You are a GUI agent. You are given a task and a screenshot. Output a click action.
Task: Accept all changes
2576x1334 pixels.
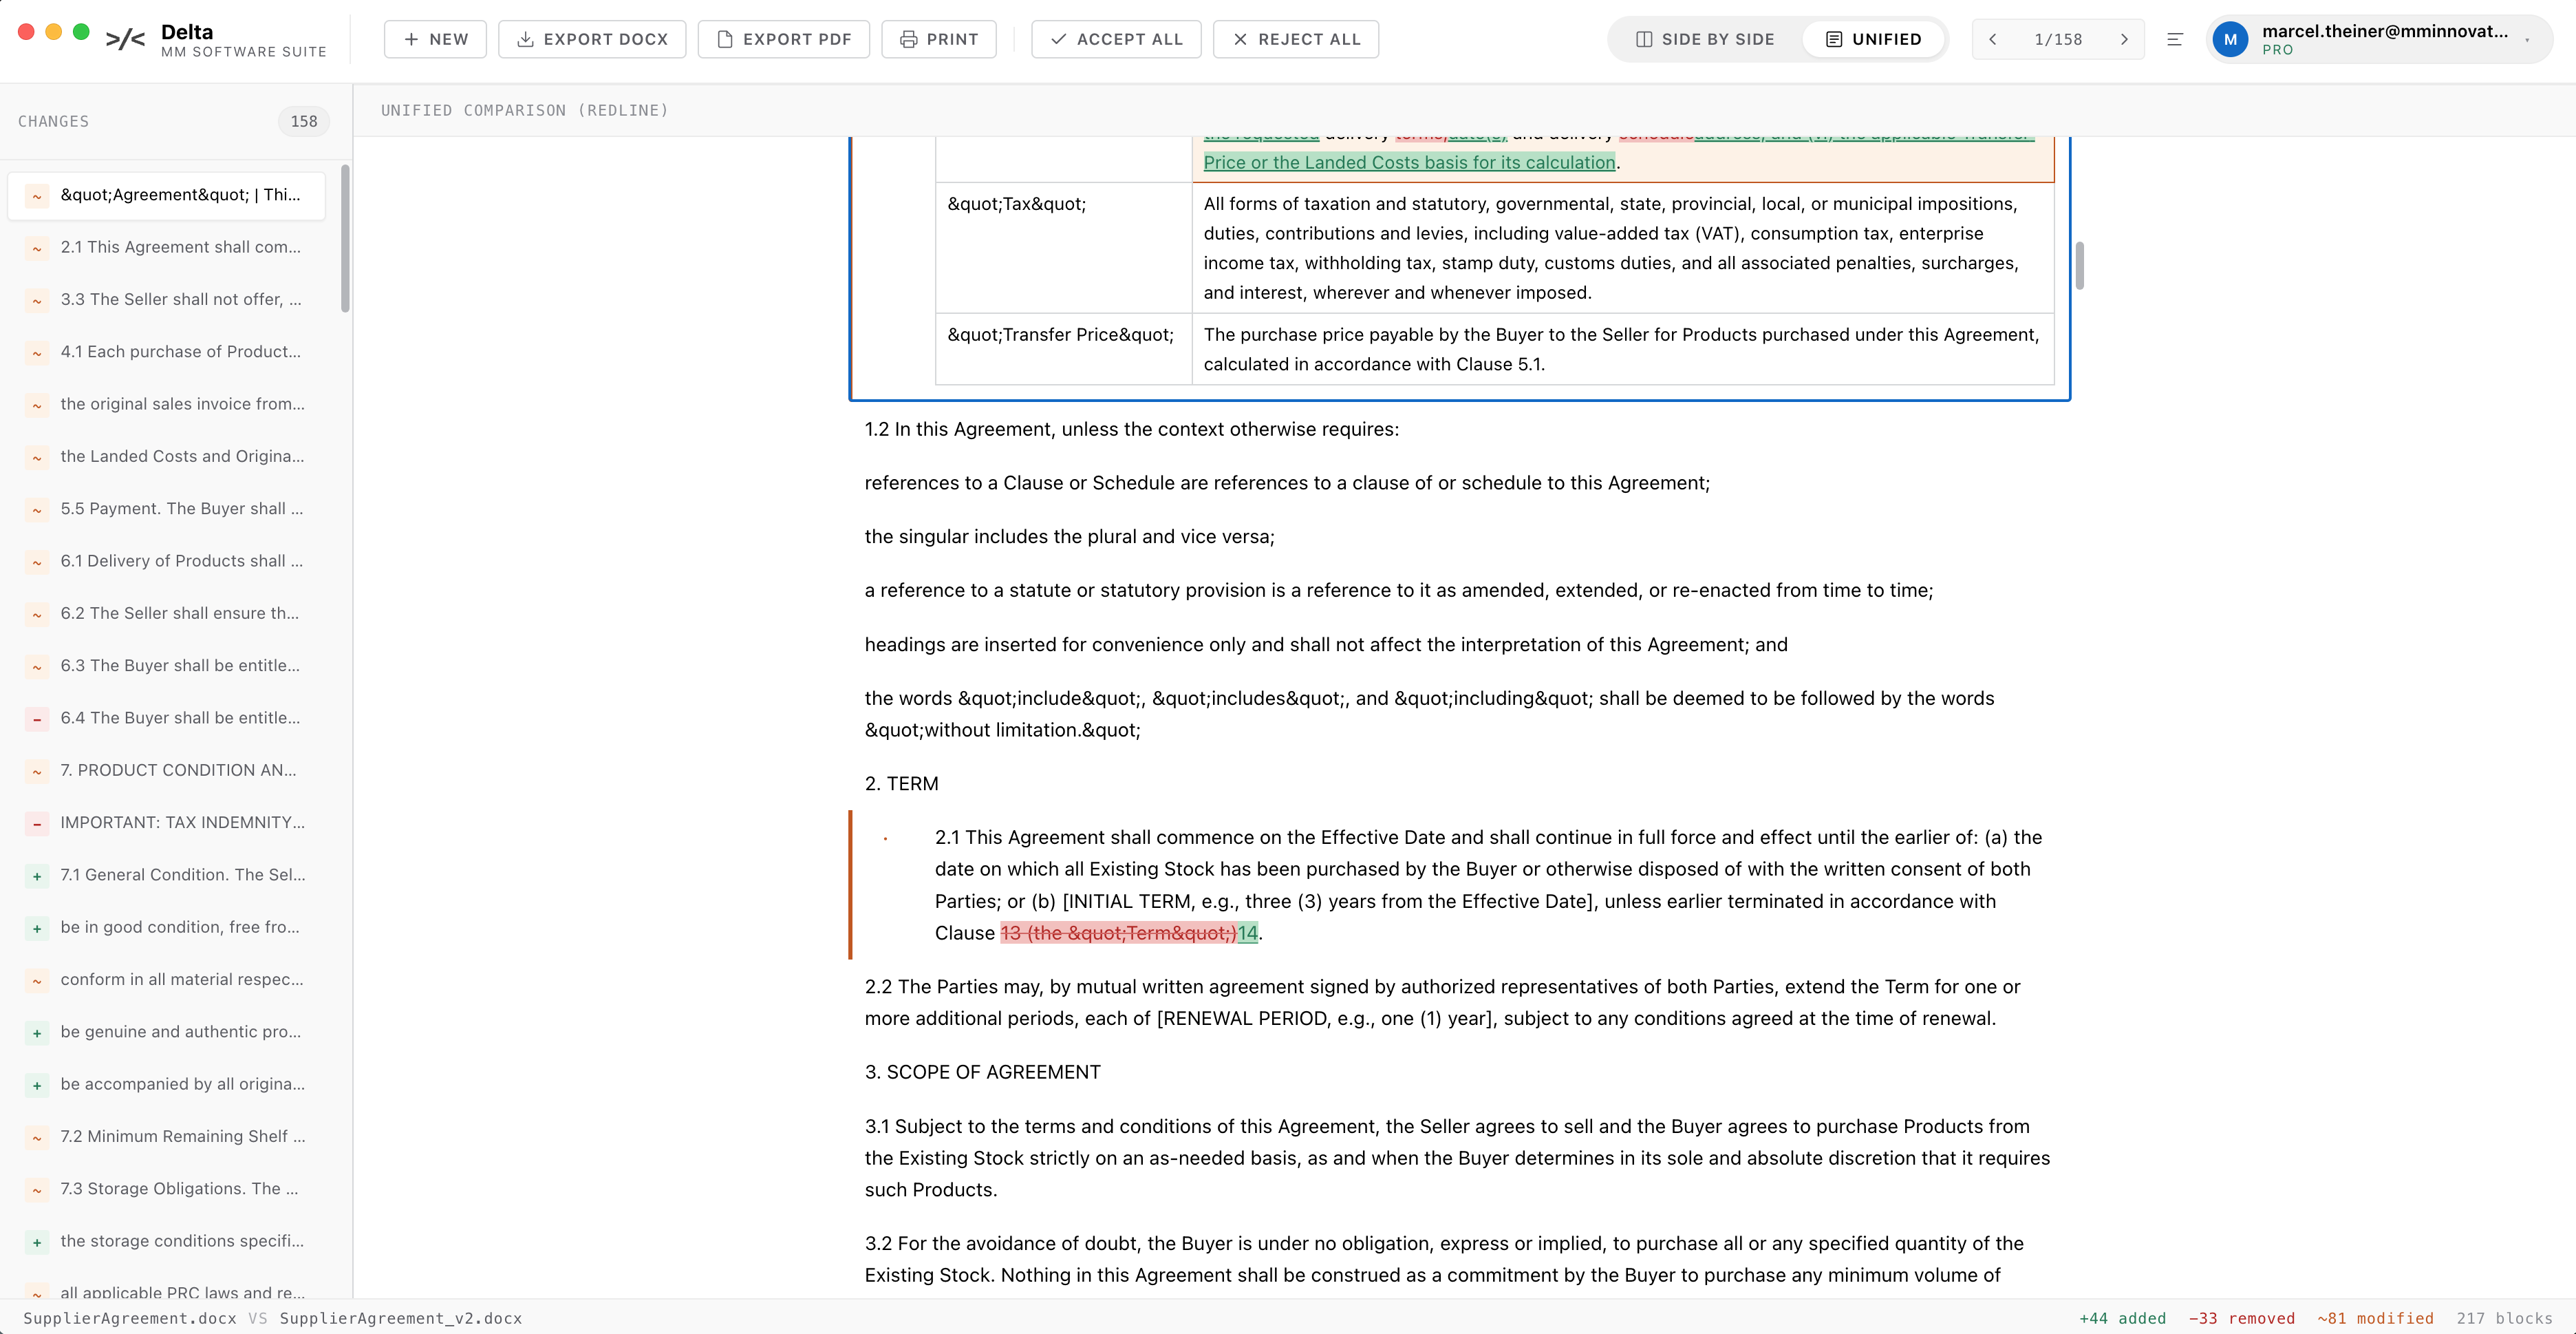1116,39
